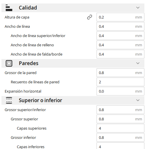Click the Ancho de línea de falda/borde field

[120, 54]
